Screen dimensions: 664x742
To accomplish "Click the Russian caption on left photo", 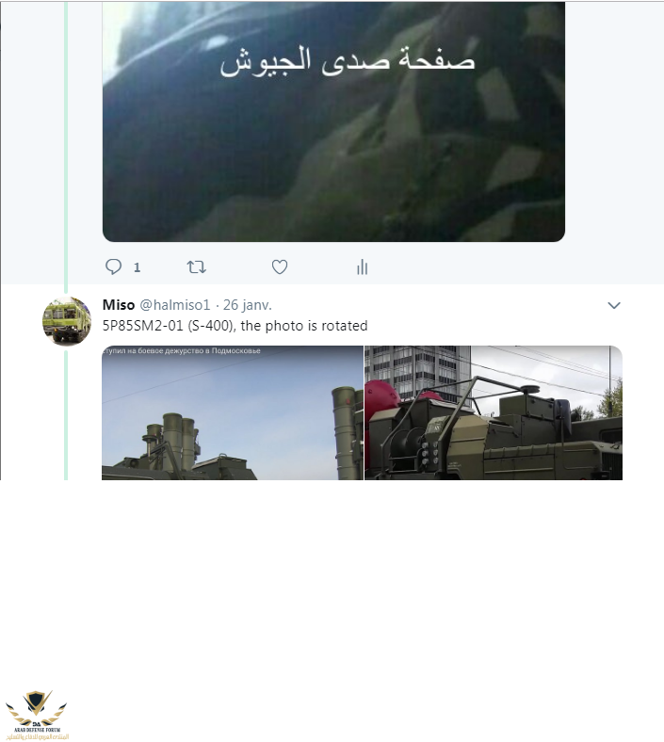I will (181, 350).
